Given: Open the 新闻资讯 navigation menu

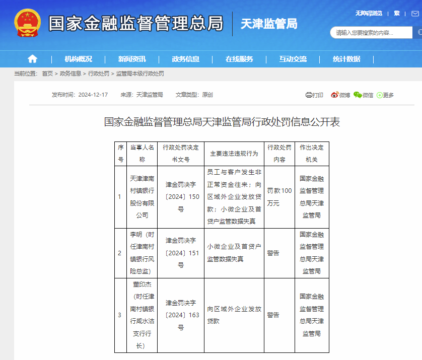Looking at the screenshot, I should click(x=132, y=59).
